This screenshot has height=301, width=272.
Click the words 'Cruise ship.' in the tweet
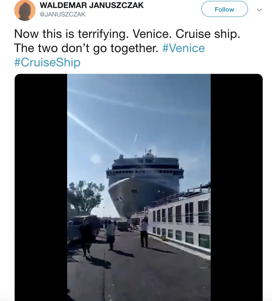point(208,34)
